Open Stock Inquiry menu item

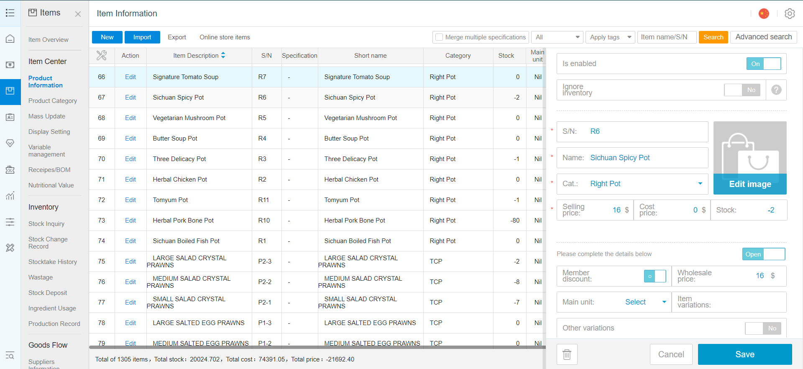tap(46, 224)
